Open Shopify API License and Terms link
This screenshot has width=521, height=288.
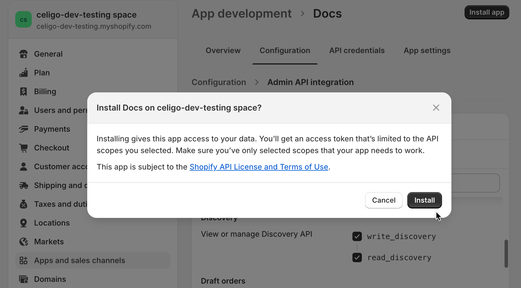pyautogui.click(x=258, y=167)
